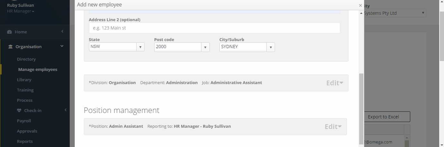Screen dimensions: 444x147
Task: Open the City/Suburb dropdown showing SYDNEY
Action: (x=247, y=47)
